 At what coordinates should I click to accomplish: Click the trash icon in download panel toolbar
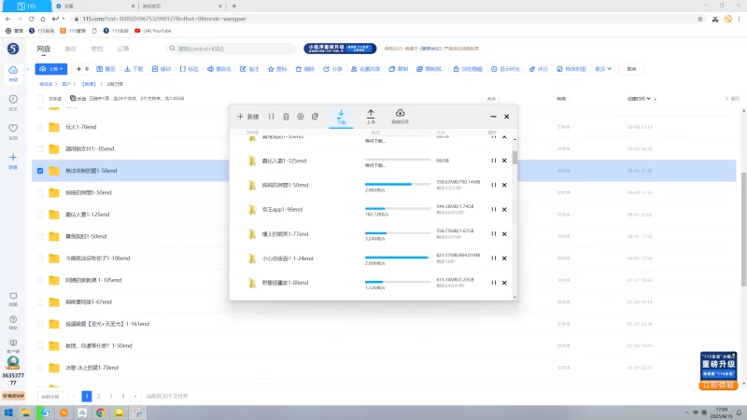(x=286, y=117)
